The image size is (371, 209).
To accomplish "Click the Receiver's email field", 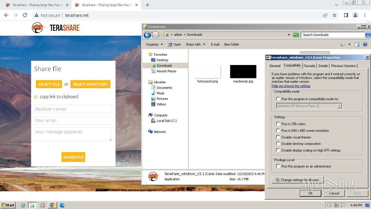I will (73, 109).
